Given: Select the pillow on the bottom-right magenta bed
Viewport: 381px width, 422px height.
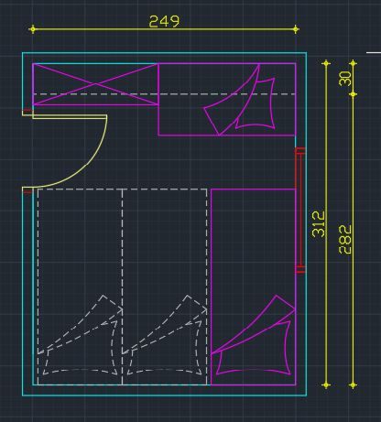Looking at the screenshot, I should (x=254, y=348).
